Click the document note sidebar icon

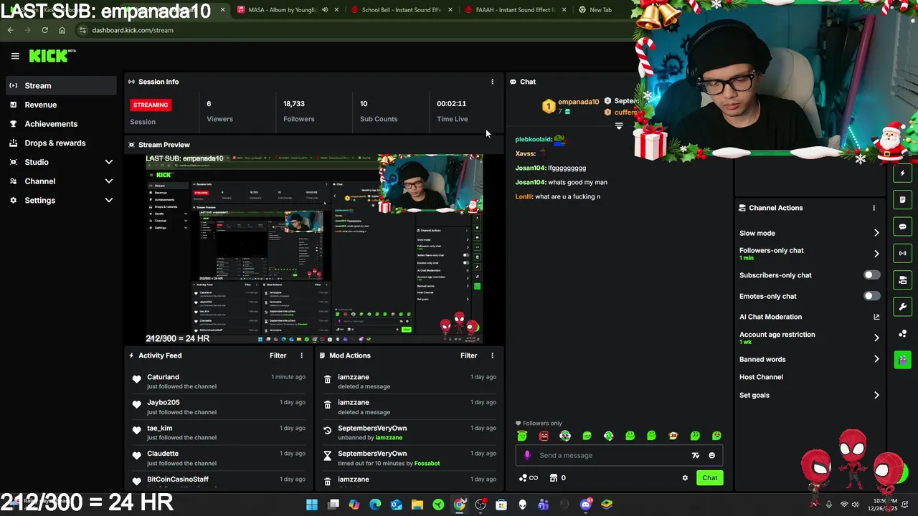[903, 200]
